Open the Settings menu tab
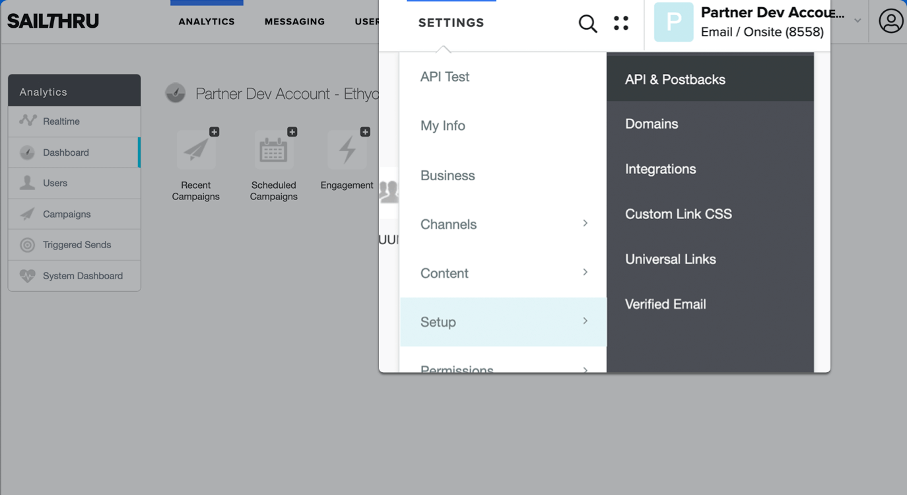This screenshot has height=495, width=907. tap(452, 23)
